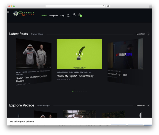Click the More on Topic subtitle text
The width and height of the screenshot is (159, 135).
[x=44, y=105]
